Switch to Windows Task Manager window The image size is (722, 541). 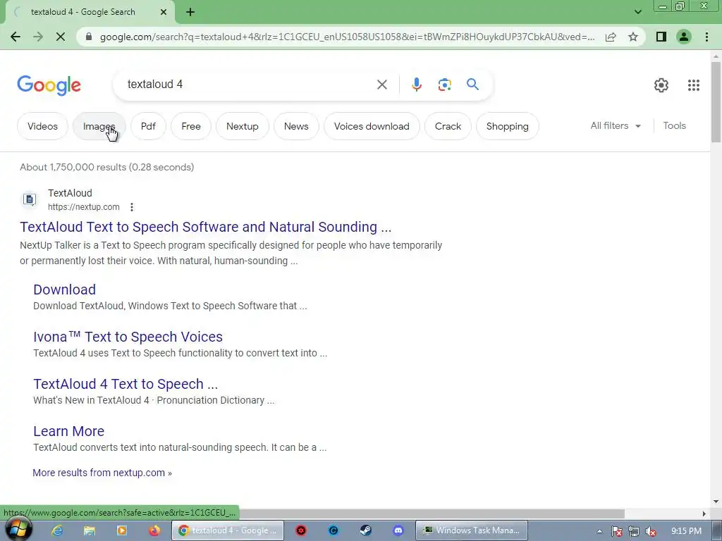click(472, 530)
